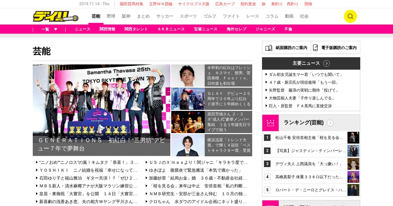Viewport: 393px width, 206px height.
Task: Click the circled arrow beside 主要ニュース
Action: click(x=327, y=63)
